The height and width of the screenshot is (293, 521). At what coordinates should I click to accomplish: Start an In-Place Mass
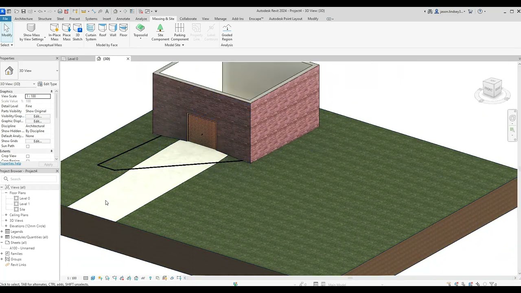[55, 32]
